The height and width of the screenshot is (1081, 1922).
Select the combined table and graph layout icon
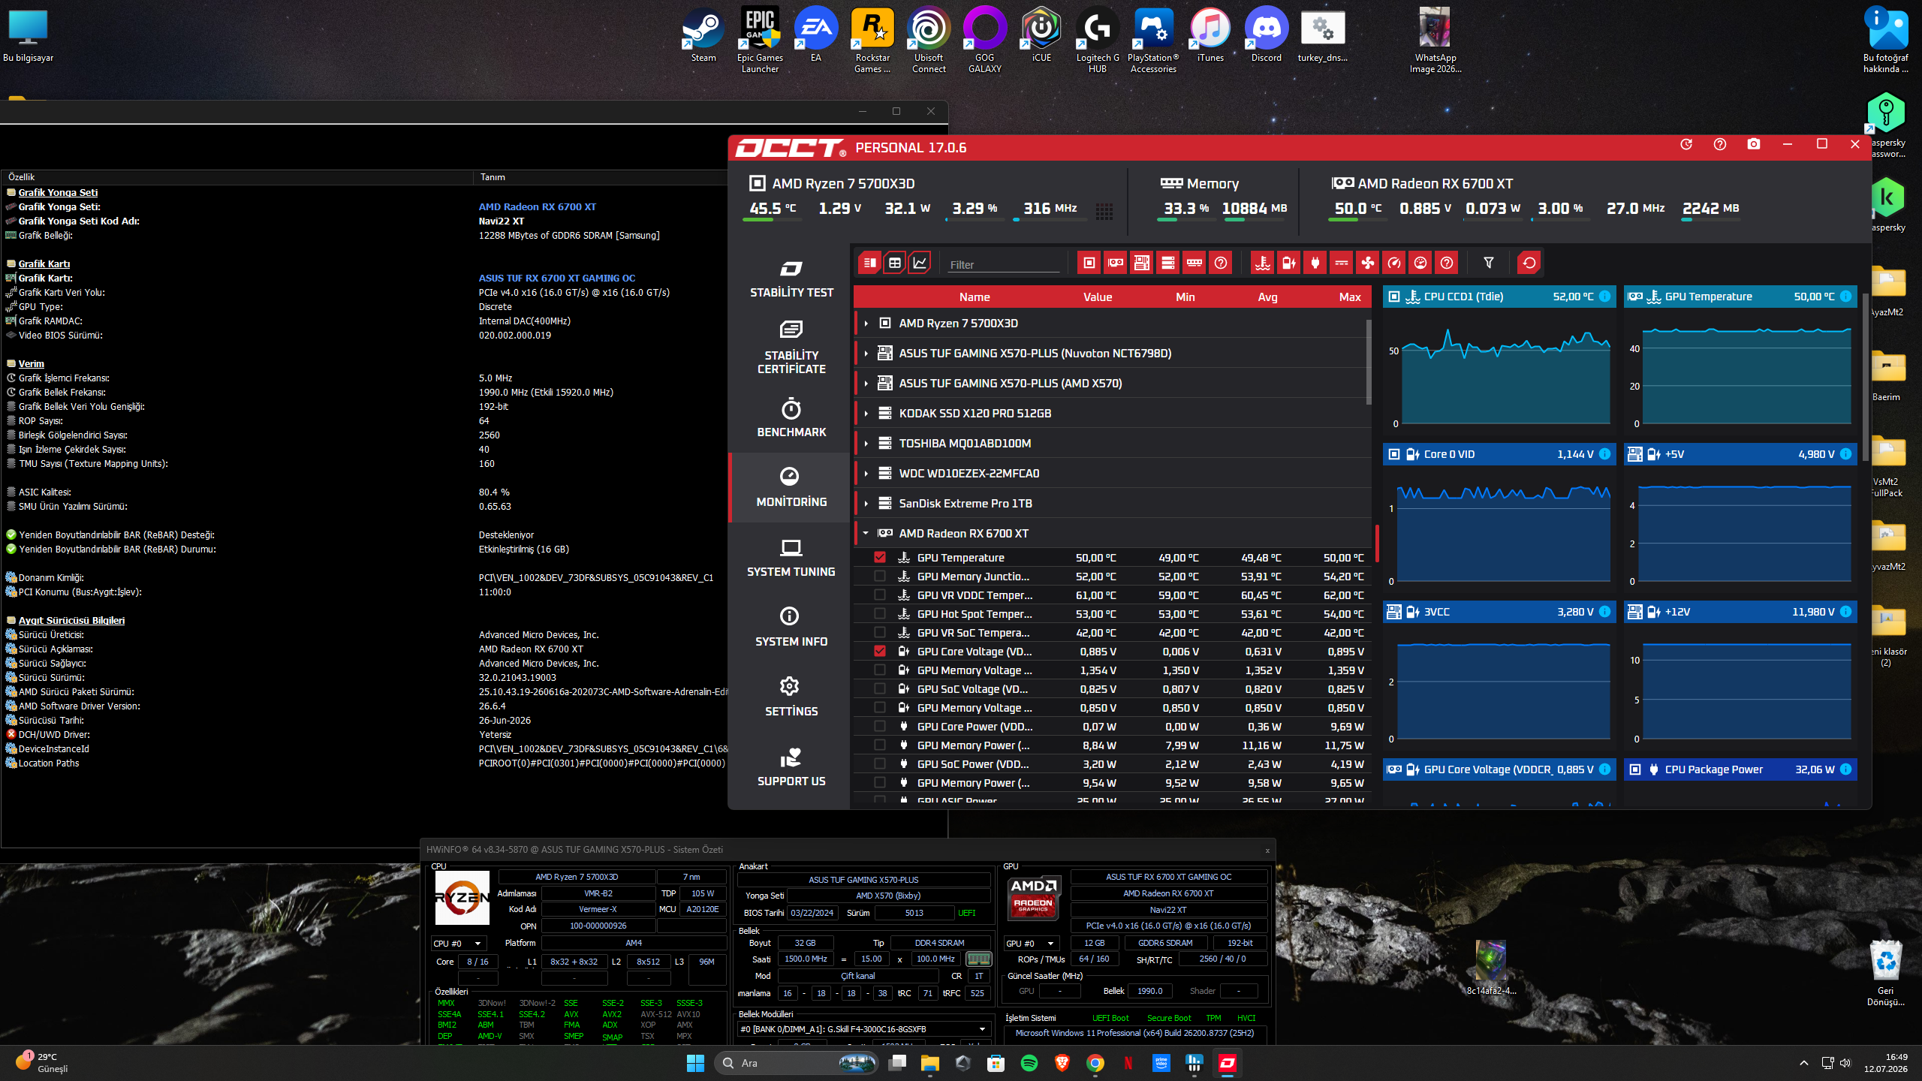tap(869, 263)
